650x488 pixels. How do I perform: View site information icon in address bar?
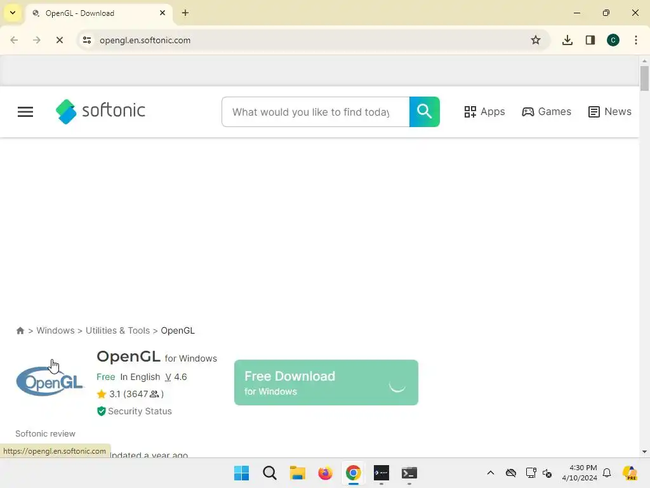pos(87,40)
